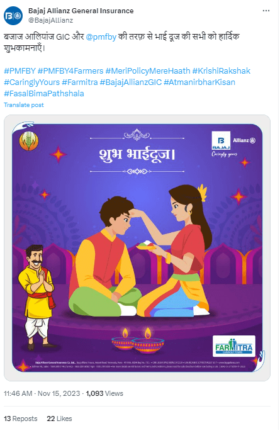This screenshot has height=433, width=280.
Task: Open the #PMFBY4Farmers hashtag
Action: click(x=70, y=71)
